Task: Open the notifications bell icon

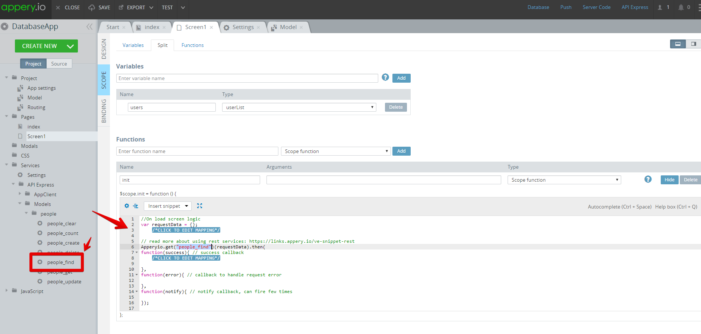Action: click(681, 7)
